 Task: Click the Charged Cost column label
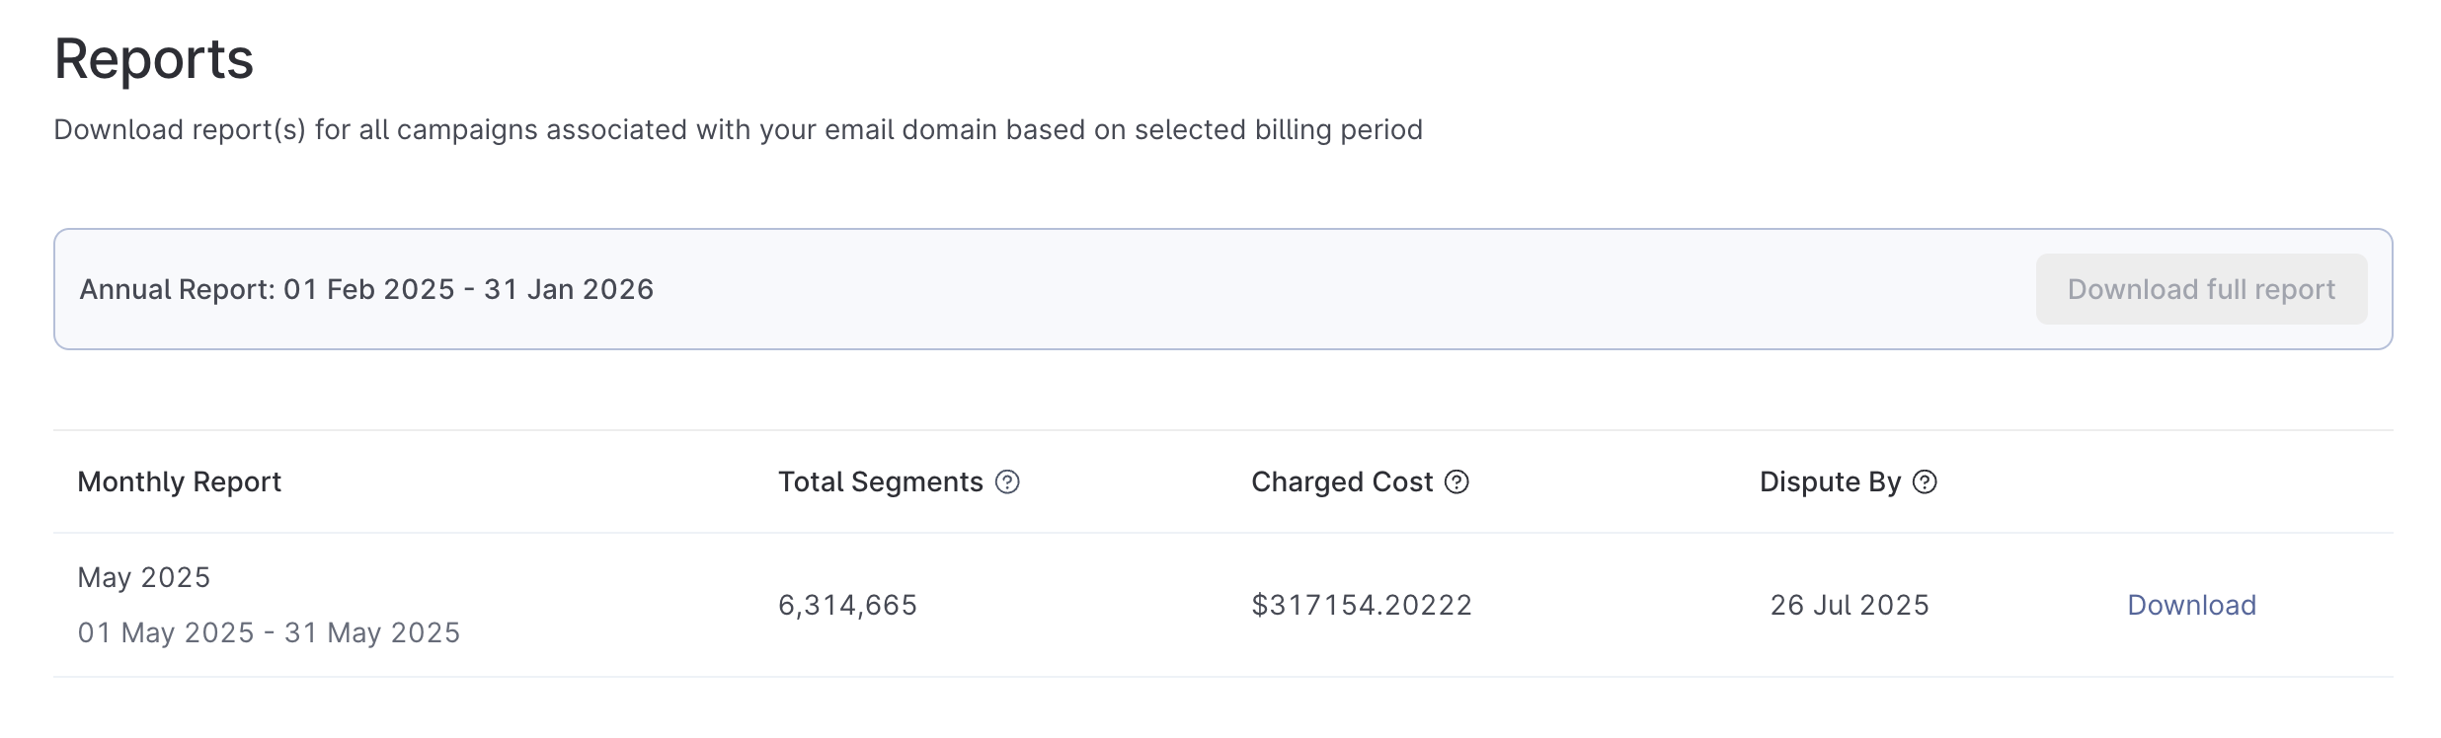(x=1342, y=481)
